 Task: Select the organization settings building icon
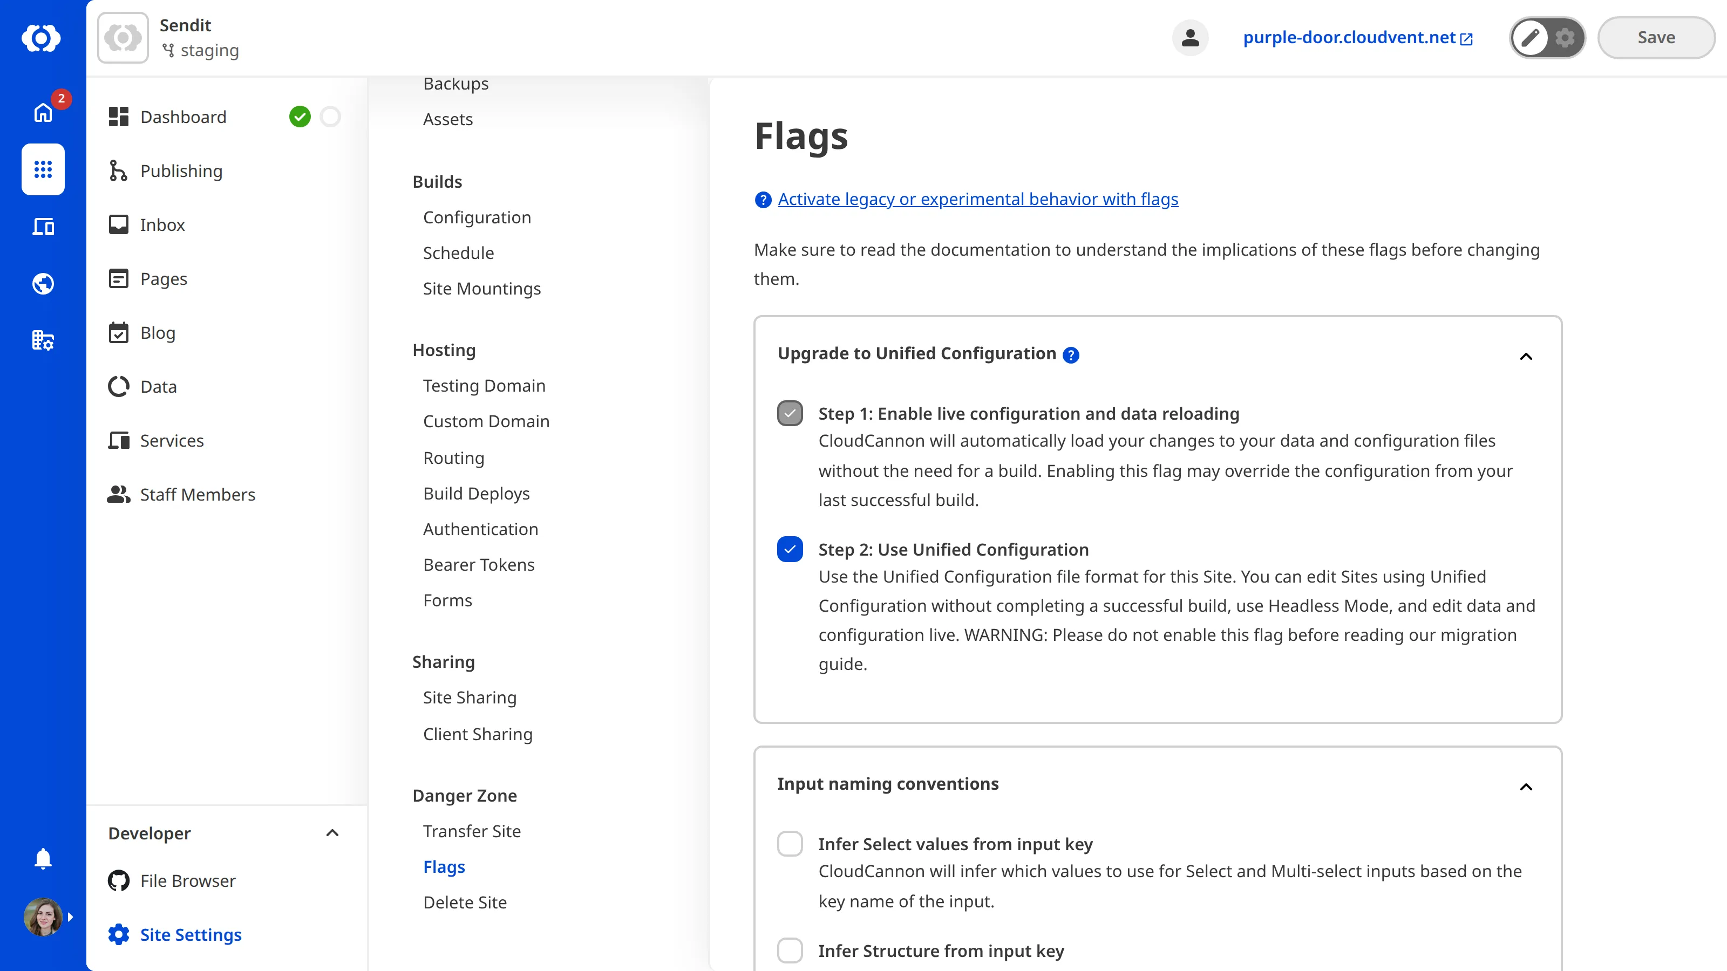coord(42,340)
